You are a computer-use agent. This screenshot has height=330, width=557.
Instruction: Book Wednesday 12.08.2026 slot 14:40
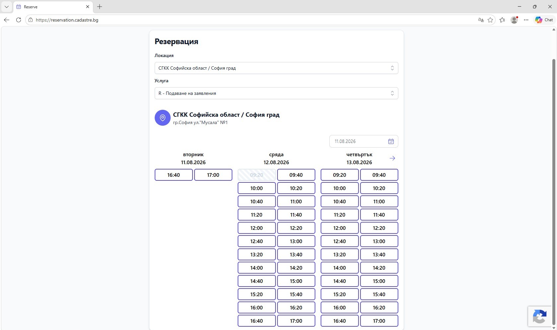click(257, 281)
